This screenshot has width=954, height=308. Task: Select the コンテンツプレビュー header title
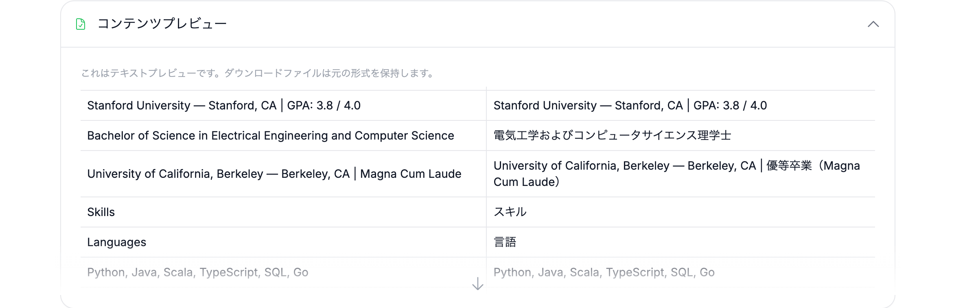click(162, 24)
